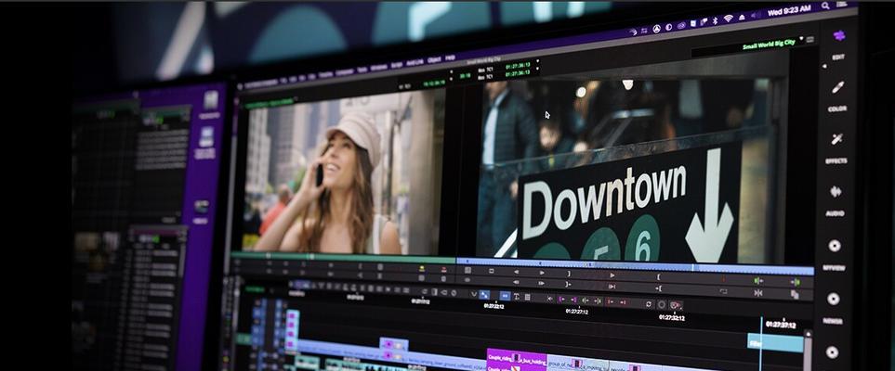Screen dimensions: 895x371
Task: Click the Small World Big City sequence name
Action: [769, 44]
